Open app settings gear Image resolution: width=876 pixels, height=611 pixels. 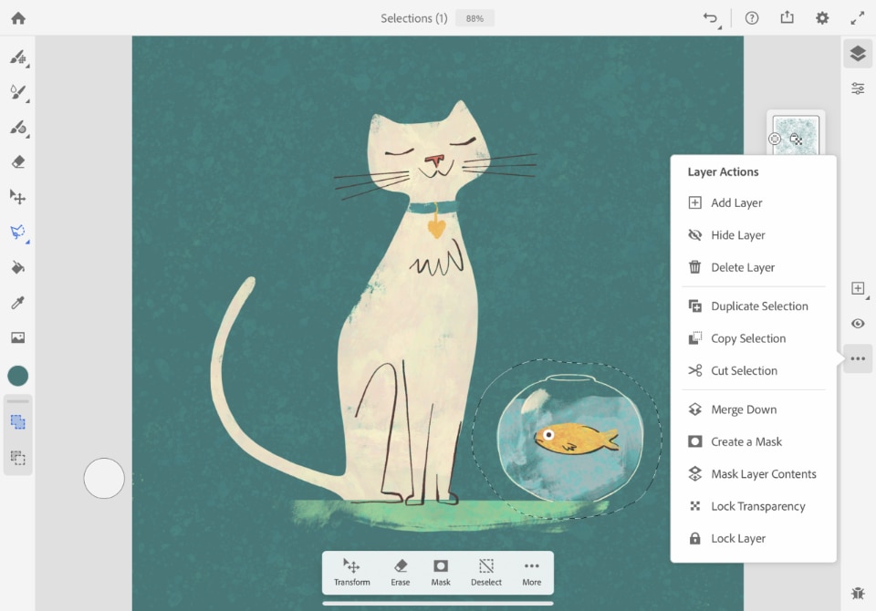pyautogui.click(x=822, y=18)
